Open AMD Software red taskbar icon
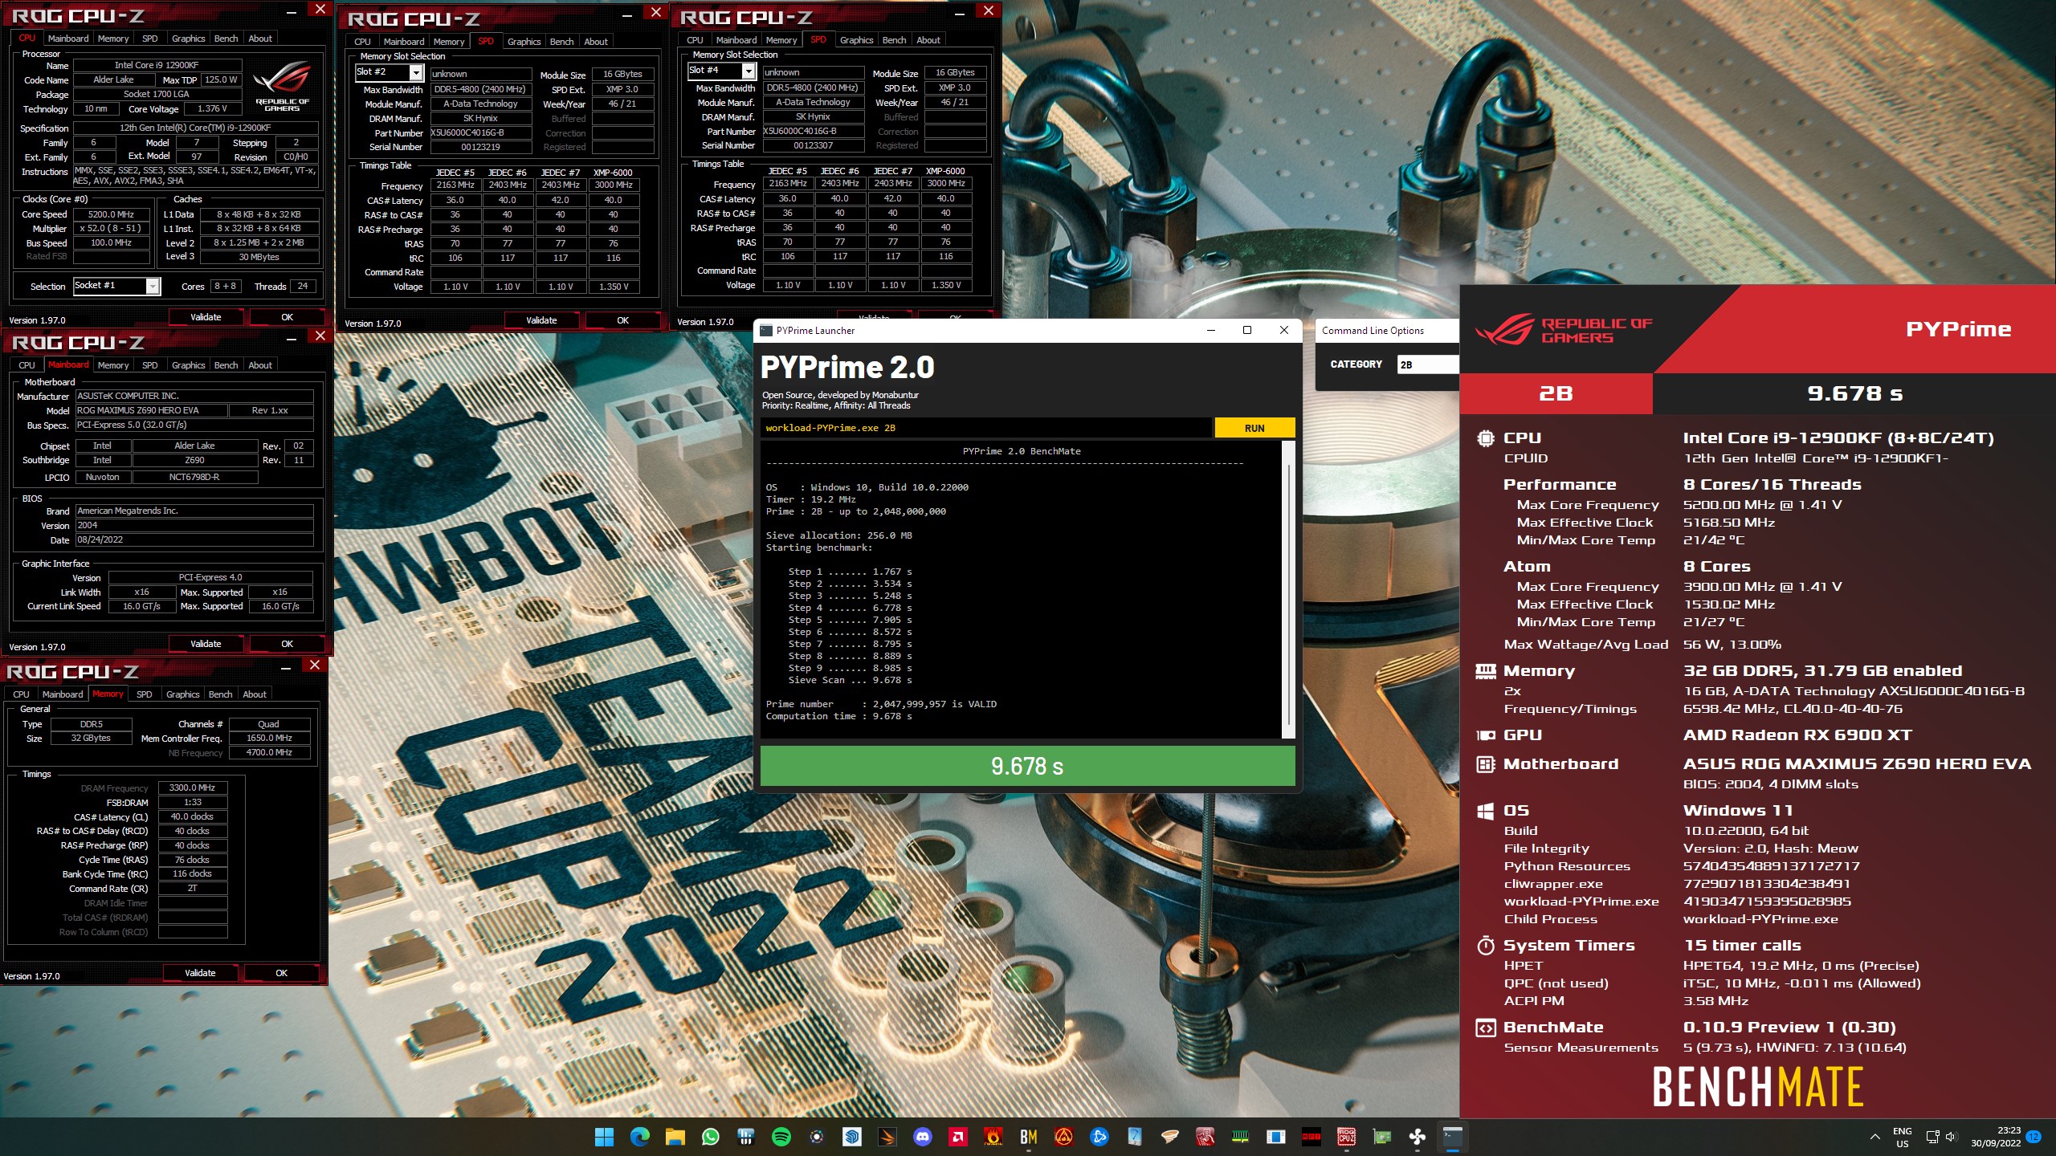 pos(957,1137)
